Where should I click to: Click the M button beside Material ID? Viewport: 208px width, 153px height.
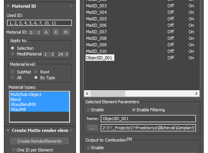[66, 32]
